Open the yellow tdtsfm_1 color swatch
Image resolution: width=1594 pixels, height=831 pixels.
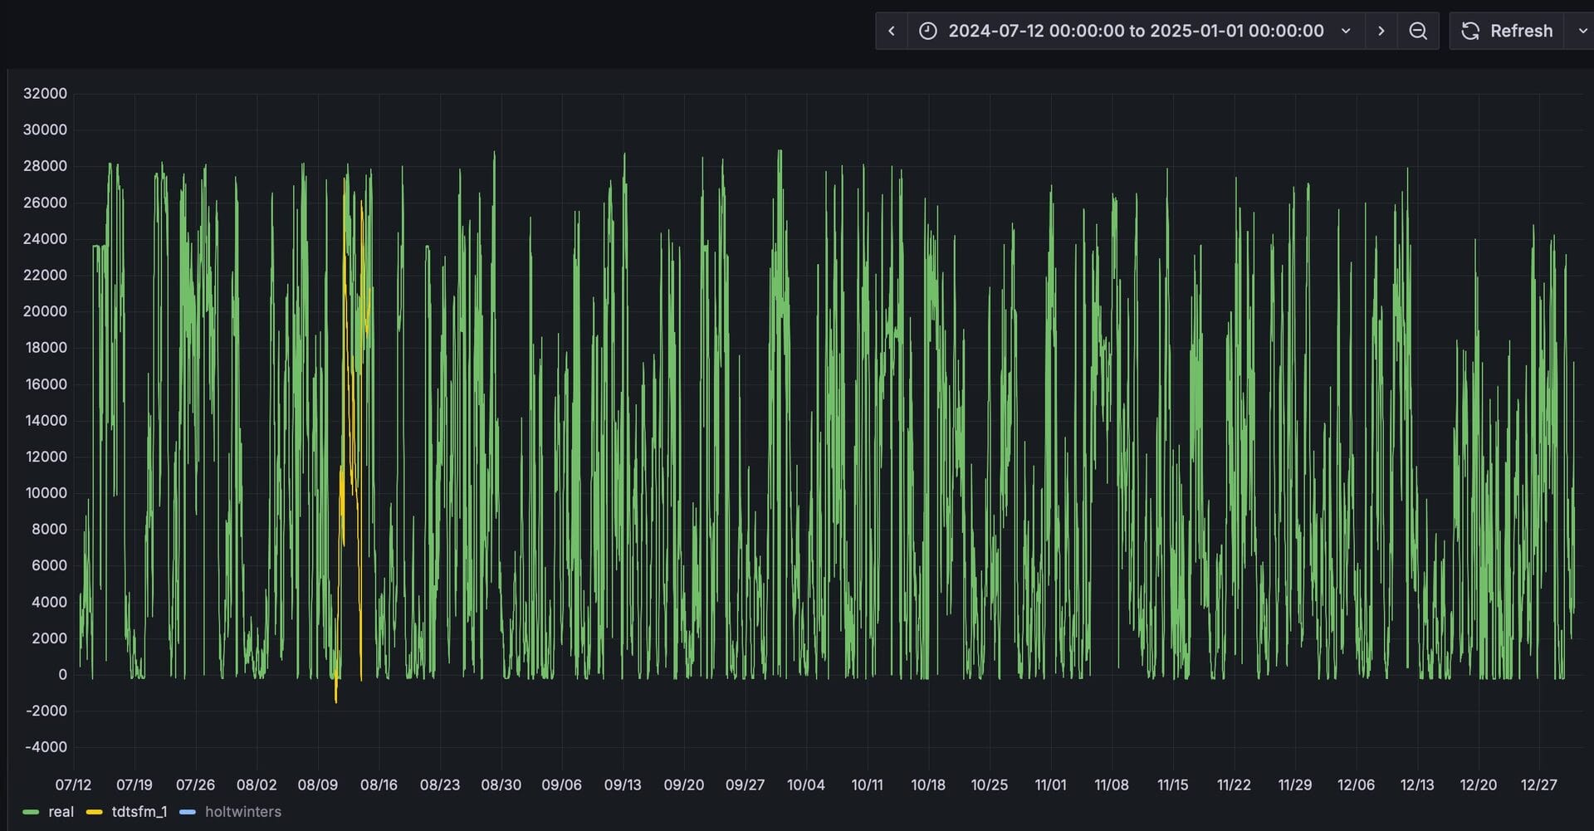(x=94, y=812)
